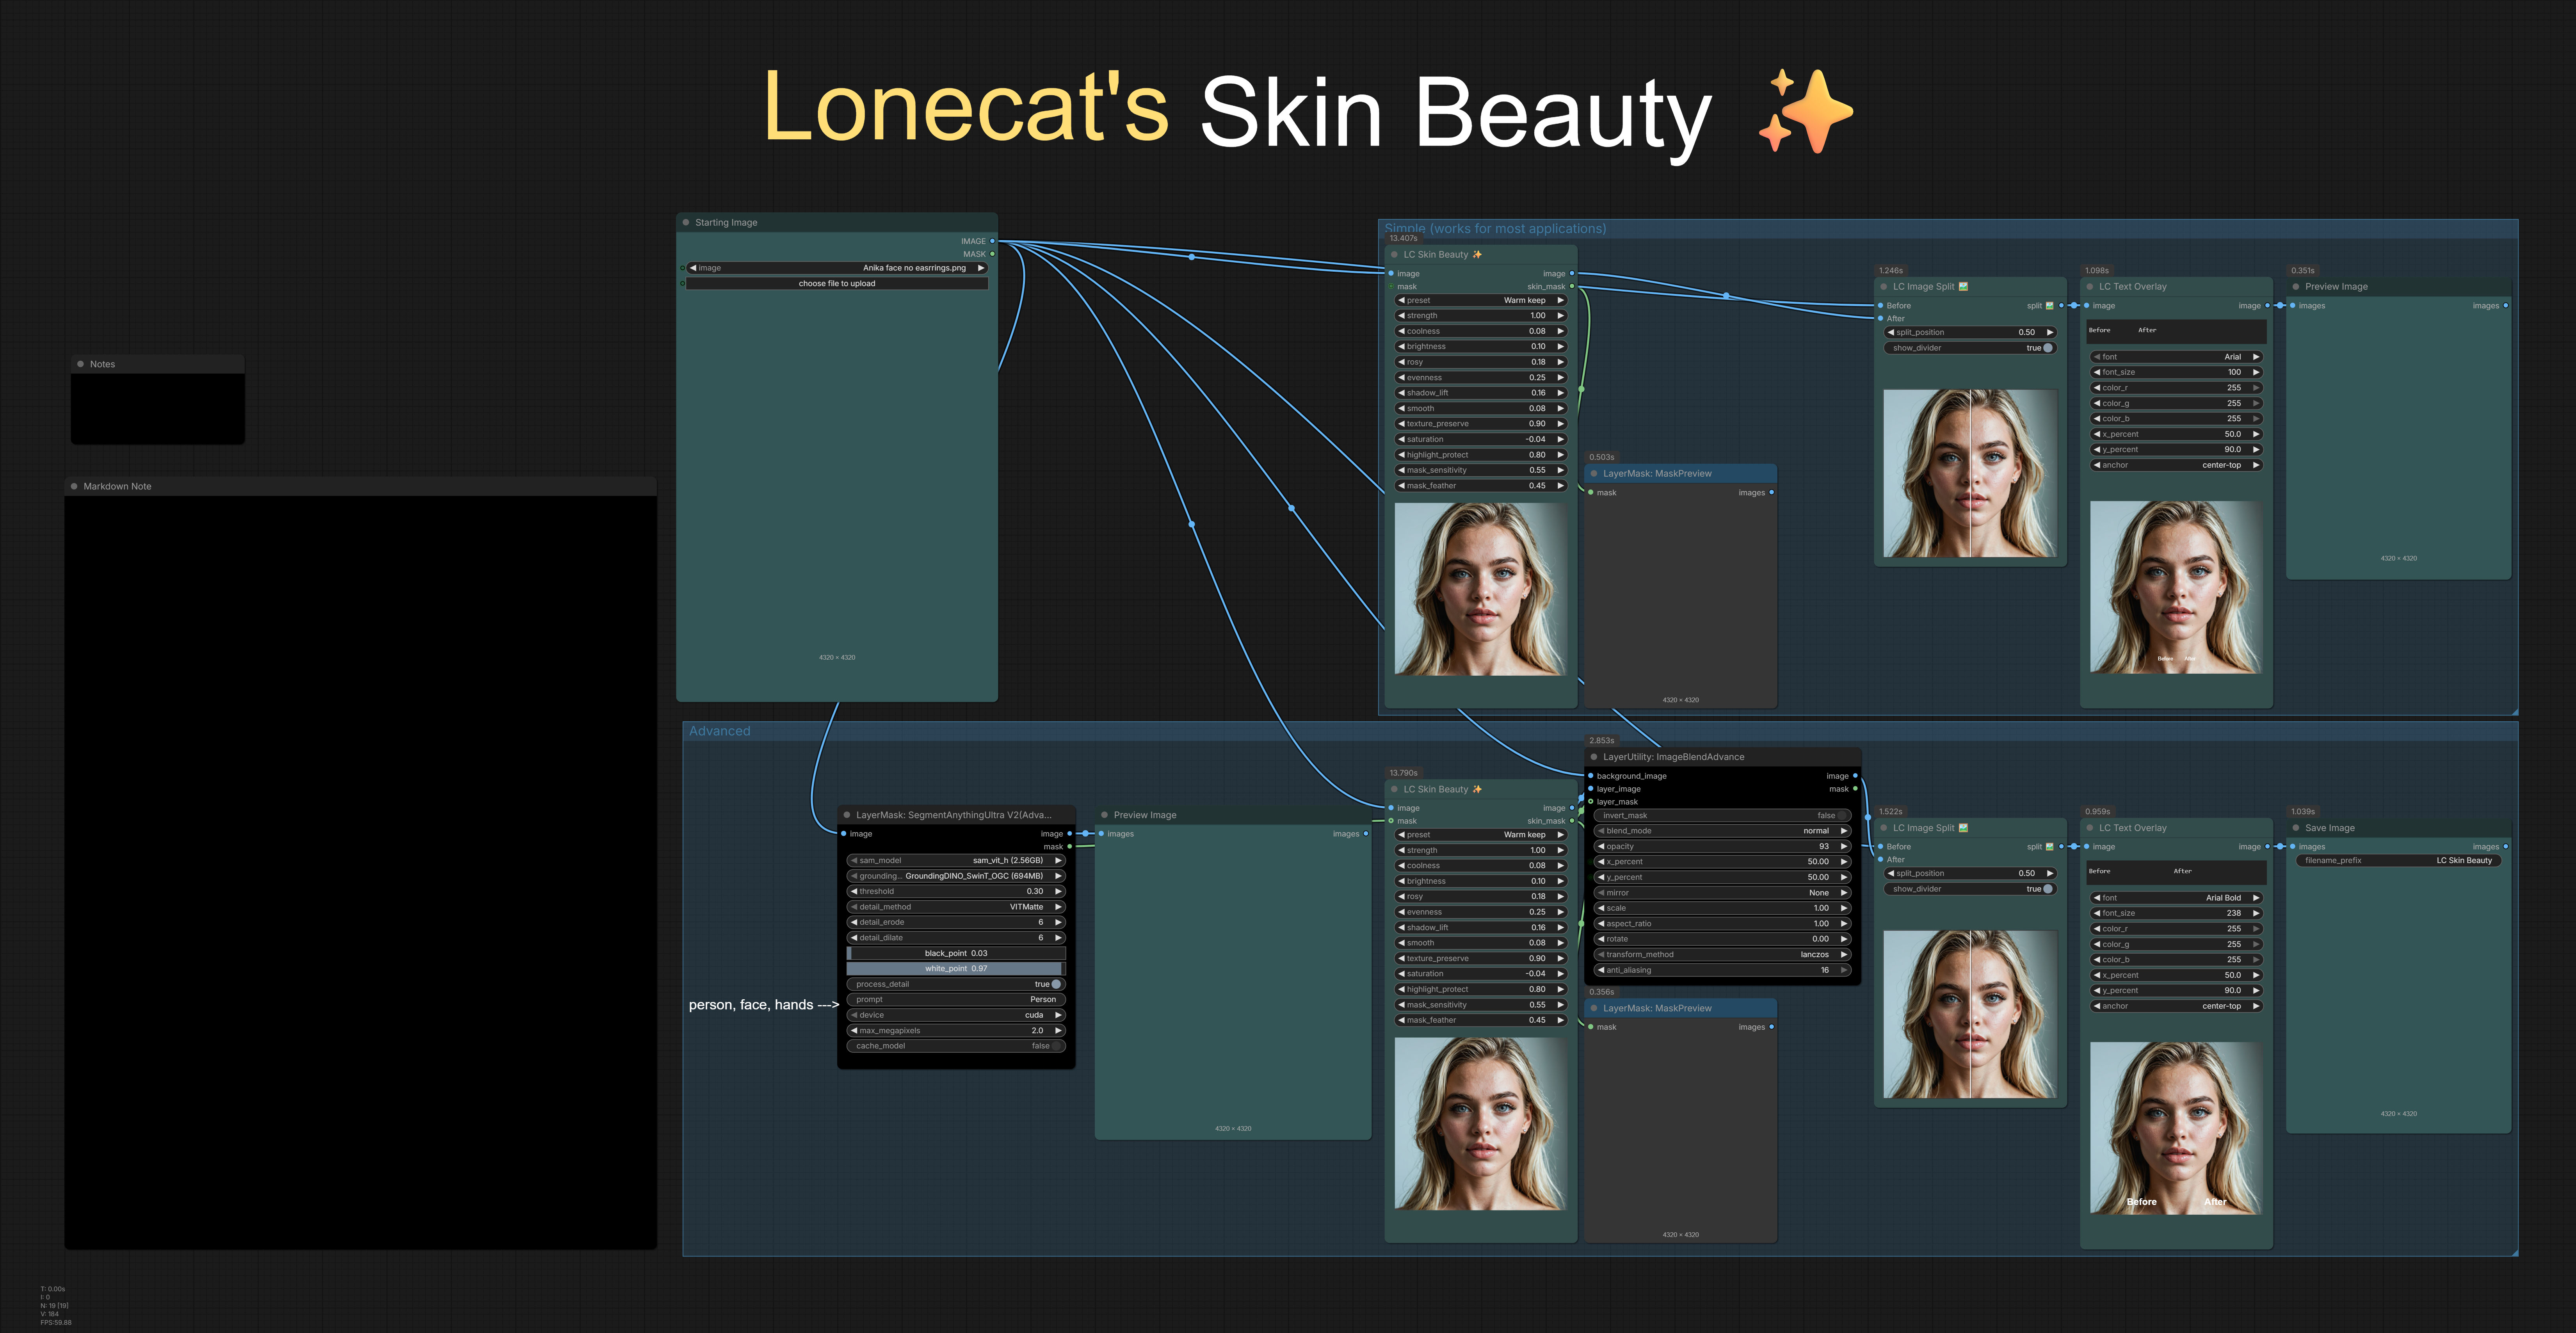Increase strength with right arrow in Simple group
2576x1333 pixels.
pyautogui.click(x=1560, y=316)
